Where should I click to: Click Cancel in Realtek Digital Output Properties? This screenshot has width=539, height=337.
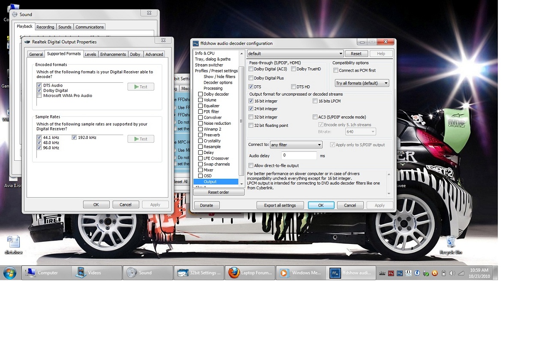click(x=126, y=205)
